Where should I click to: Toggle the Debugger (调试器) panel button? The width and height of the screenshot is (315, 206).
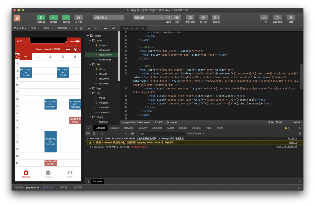coord(66,18)
